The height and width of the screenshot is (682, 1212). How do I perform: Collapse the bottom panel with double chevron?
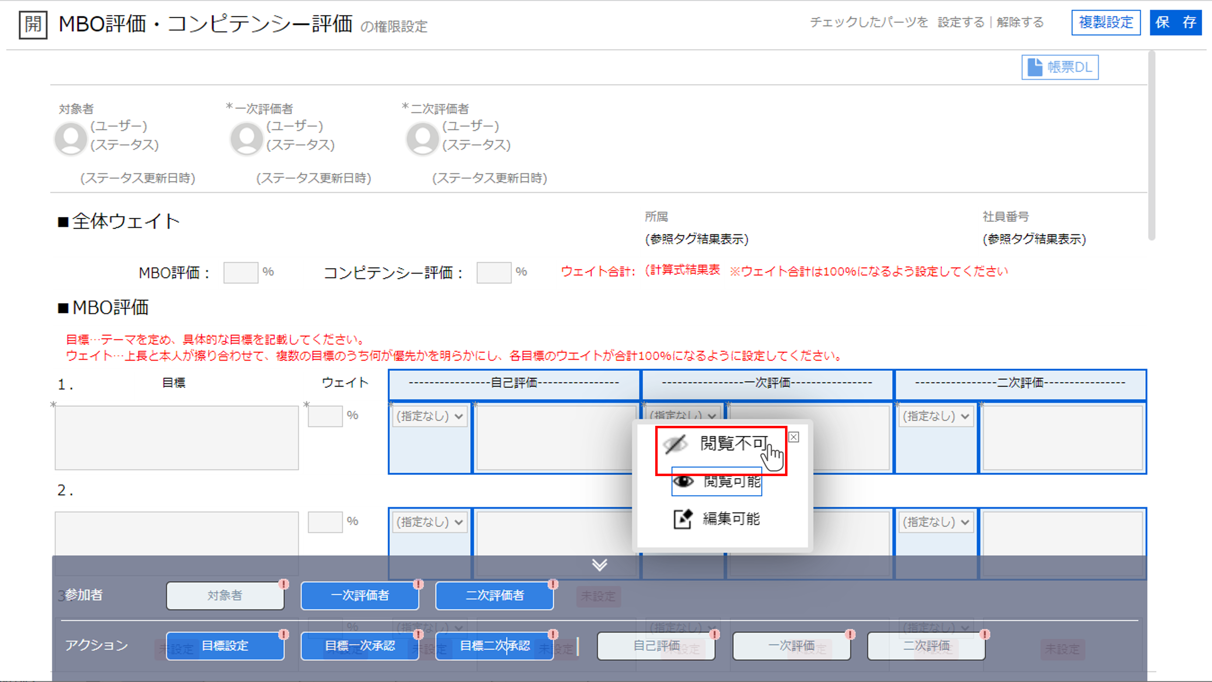tap(599, 564)
